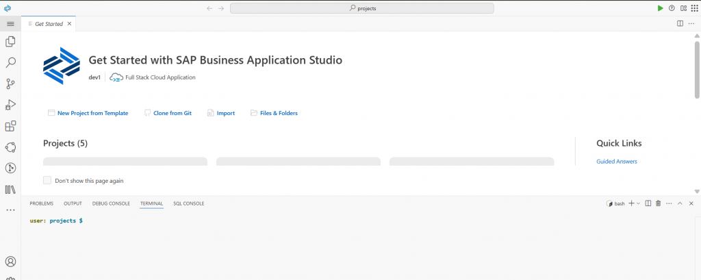Close the bottom terminal panel
Screen dimensions: 701x280
(x=691, y=203)
